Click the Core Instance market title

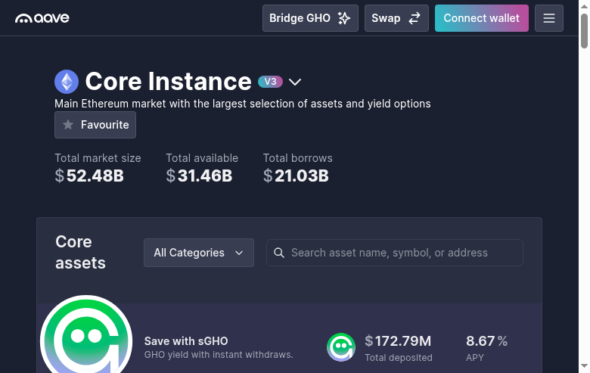click(168, 82)
